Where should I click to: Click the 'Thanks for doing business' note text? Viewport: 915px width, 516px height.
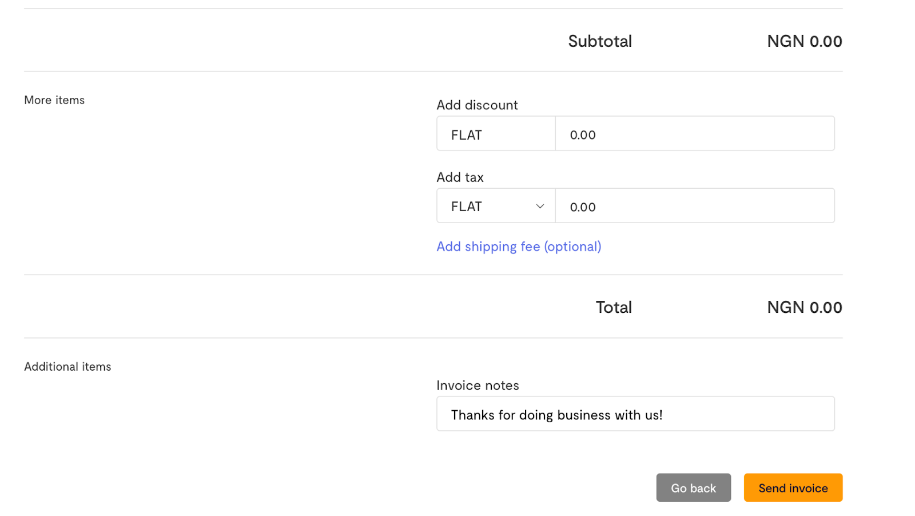(x=556, y=415)
